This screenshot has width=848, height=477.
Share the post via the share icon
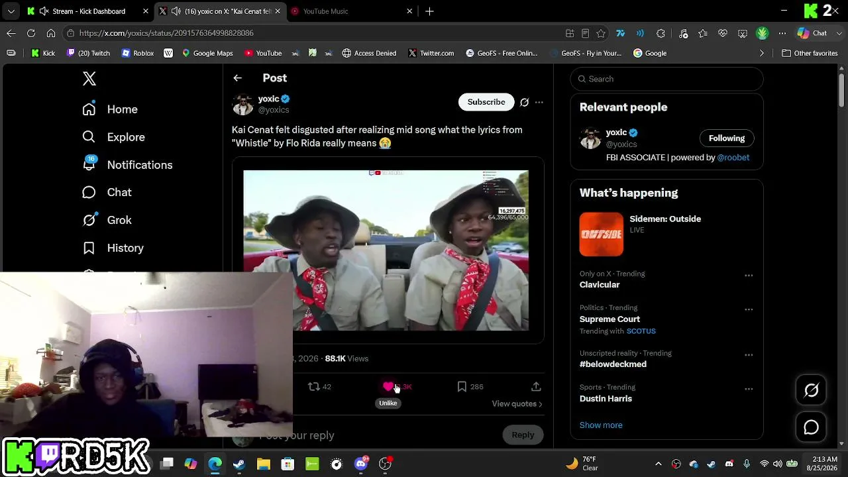click(536, 387)
